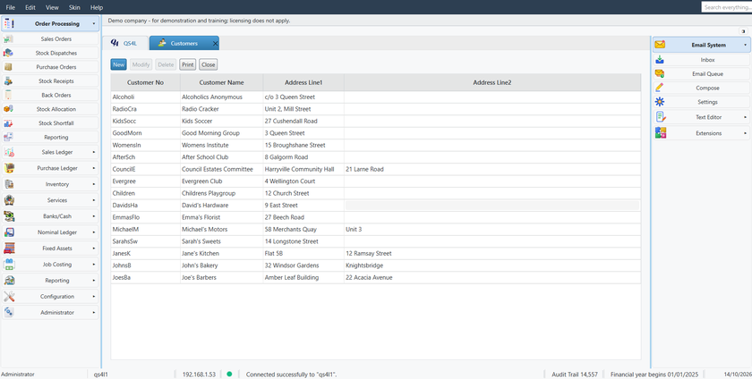The image size is (752, 379).
Task: Click the Close button in toolbar
Action: (208, 64)
